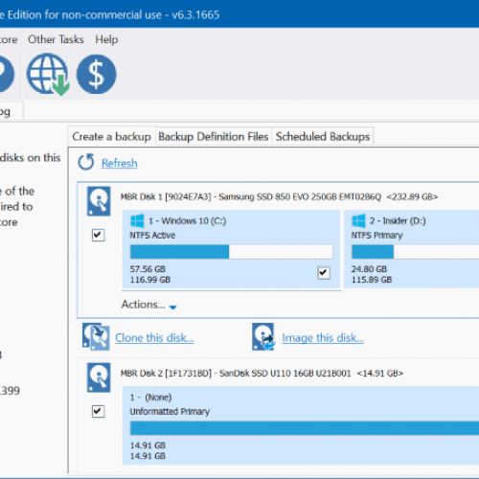
Task: Click the '24.80 GB' used size value
Action: click(x=369, y=269)
